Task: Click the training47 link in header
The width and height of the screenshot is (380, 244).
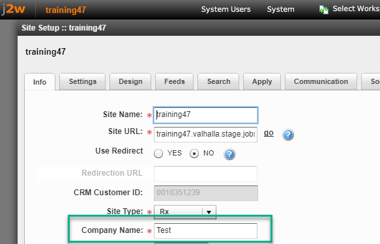Action: coord(66,10)
